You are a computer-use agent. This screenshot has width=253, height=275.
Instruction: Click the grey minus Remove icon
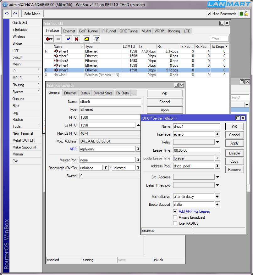pos(58,39)
